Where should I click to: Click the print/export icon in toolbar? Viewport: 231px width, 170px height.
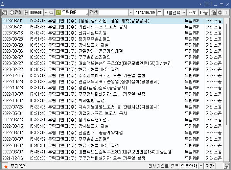(x=213, y=13)
